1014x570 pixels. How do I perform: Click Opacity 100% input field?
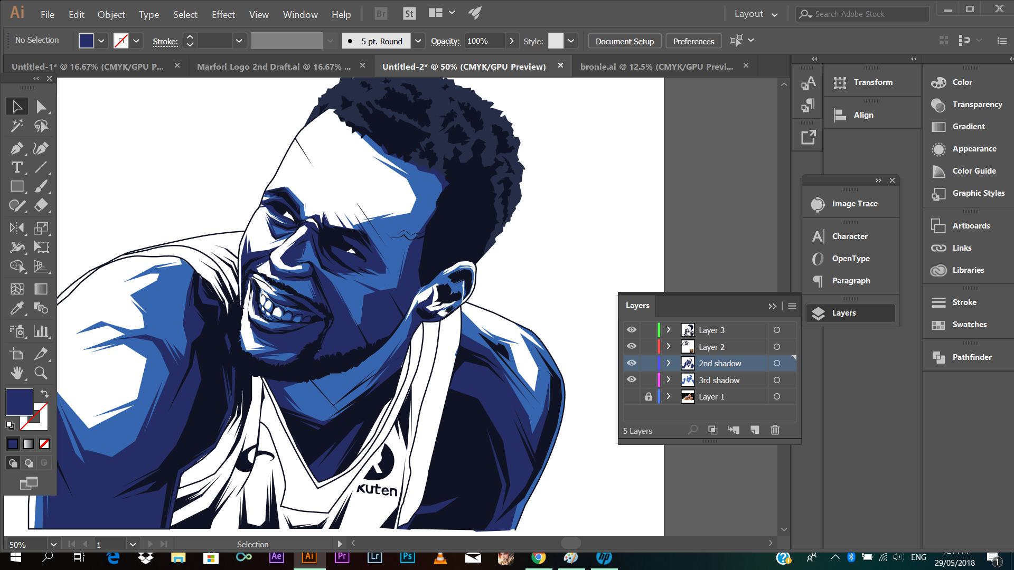pos(484,41)
